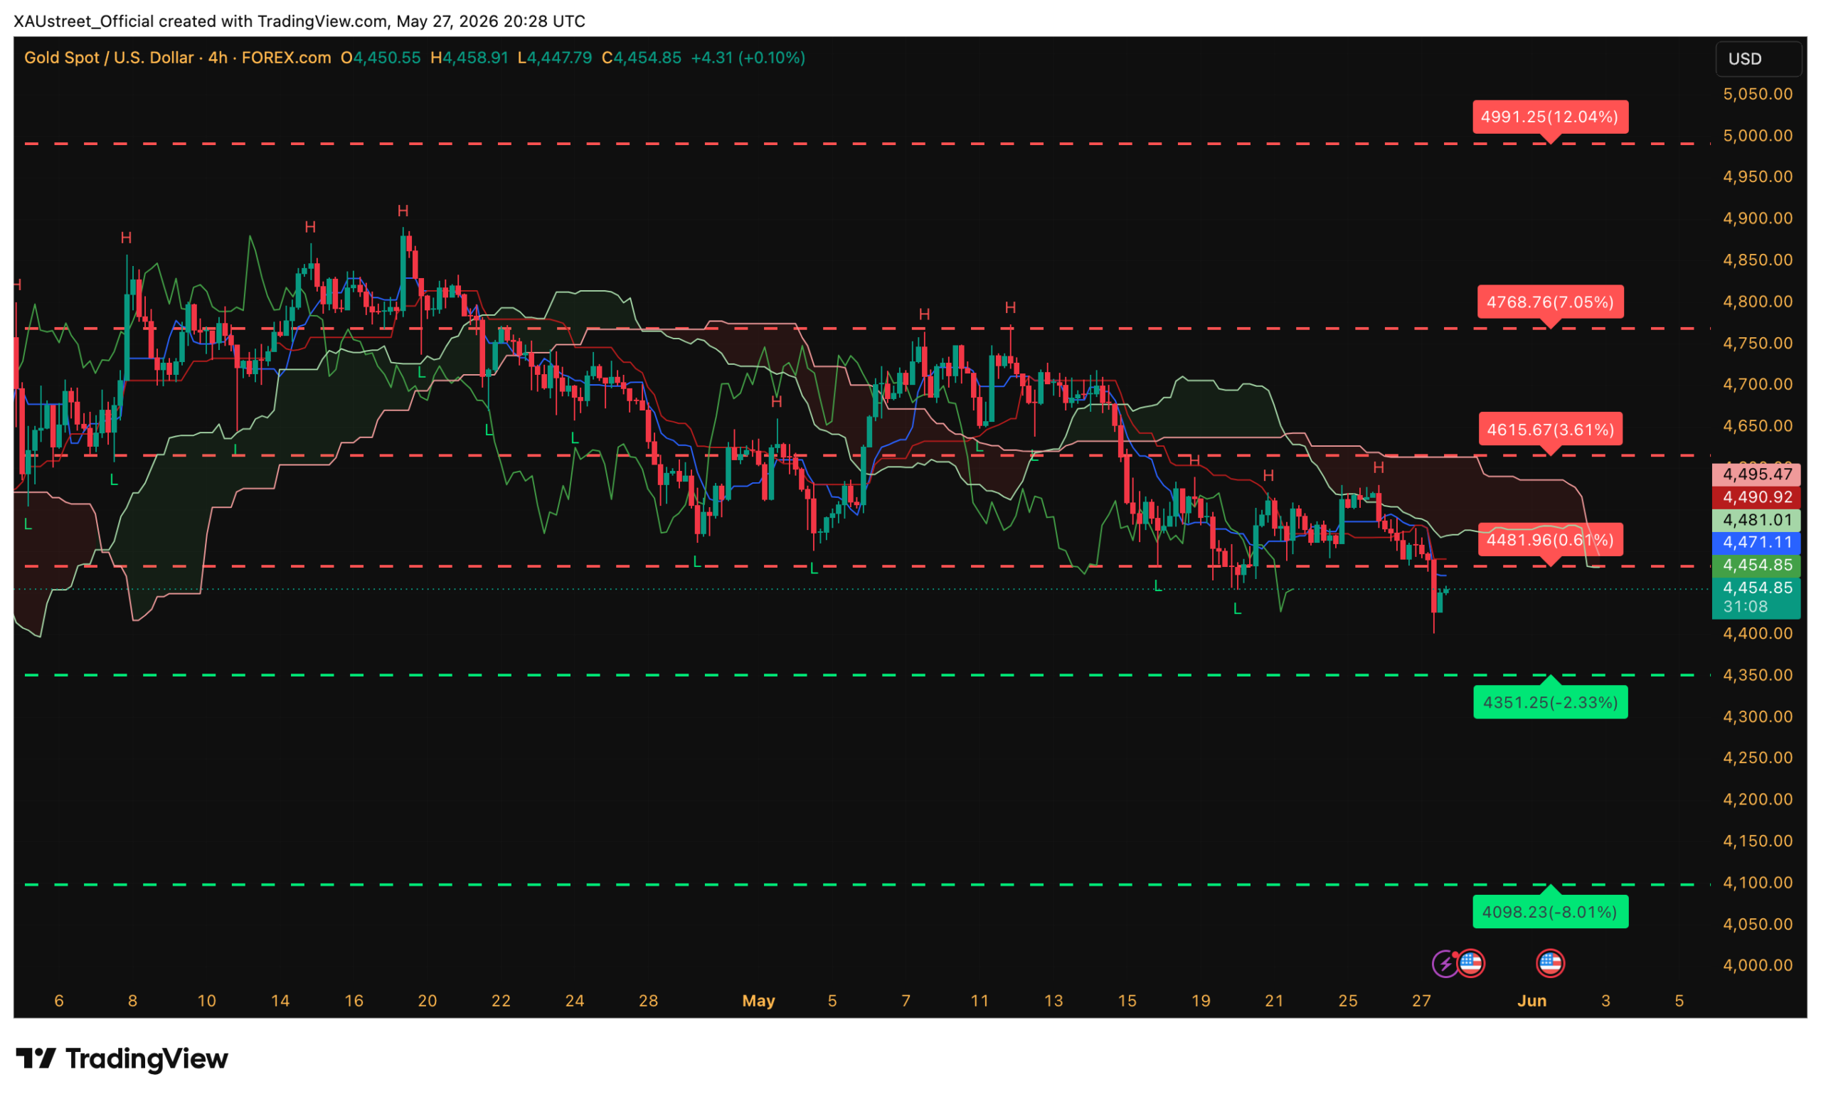
Task: Select the 4768.76(7.05%) resistance tag
Action: (1550, 302)
